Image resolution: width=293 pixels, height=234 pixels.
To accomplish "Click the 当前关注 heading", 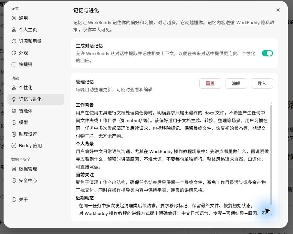I will click(x=85, y=175).
